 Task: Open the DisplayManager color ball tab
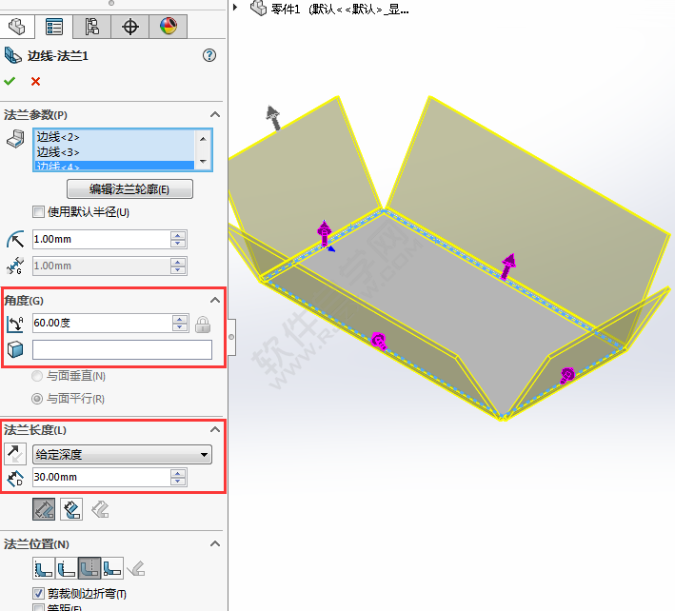click(x=169, y=27)
